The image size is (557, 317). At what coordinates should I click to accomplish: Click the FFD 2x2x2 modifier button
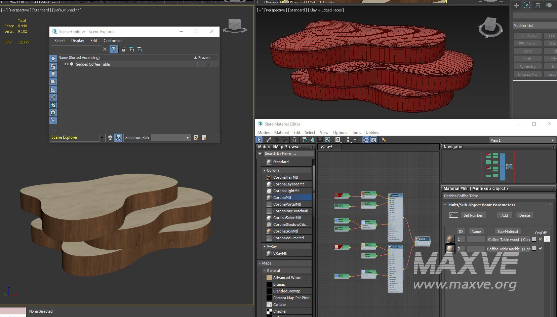(x=527, y=36)
